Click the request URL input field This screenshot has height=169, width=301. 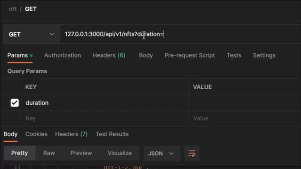pyautogui.click(x=180, y=34)
